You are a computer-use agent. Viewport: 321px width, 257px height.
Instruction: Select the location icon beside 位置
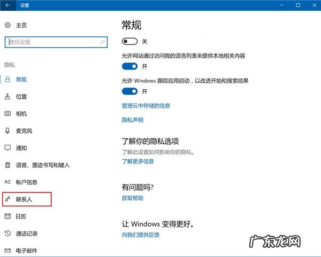[x=7, y=96]
